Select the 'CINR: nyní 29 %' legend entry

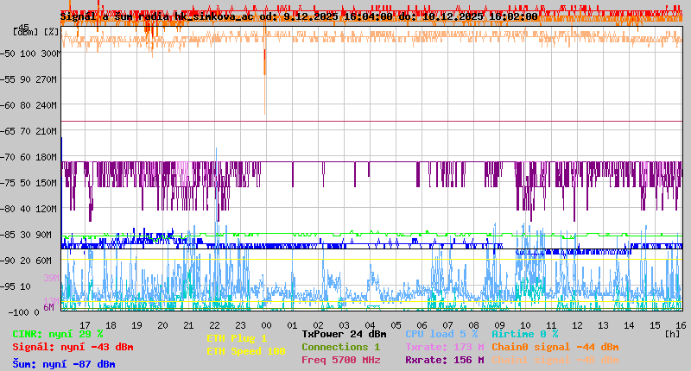pyautogui.click(x=58, y=334)
